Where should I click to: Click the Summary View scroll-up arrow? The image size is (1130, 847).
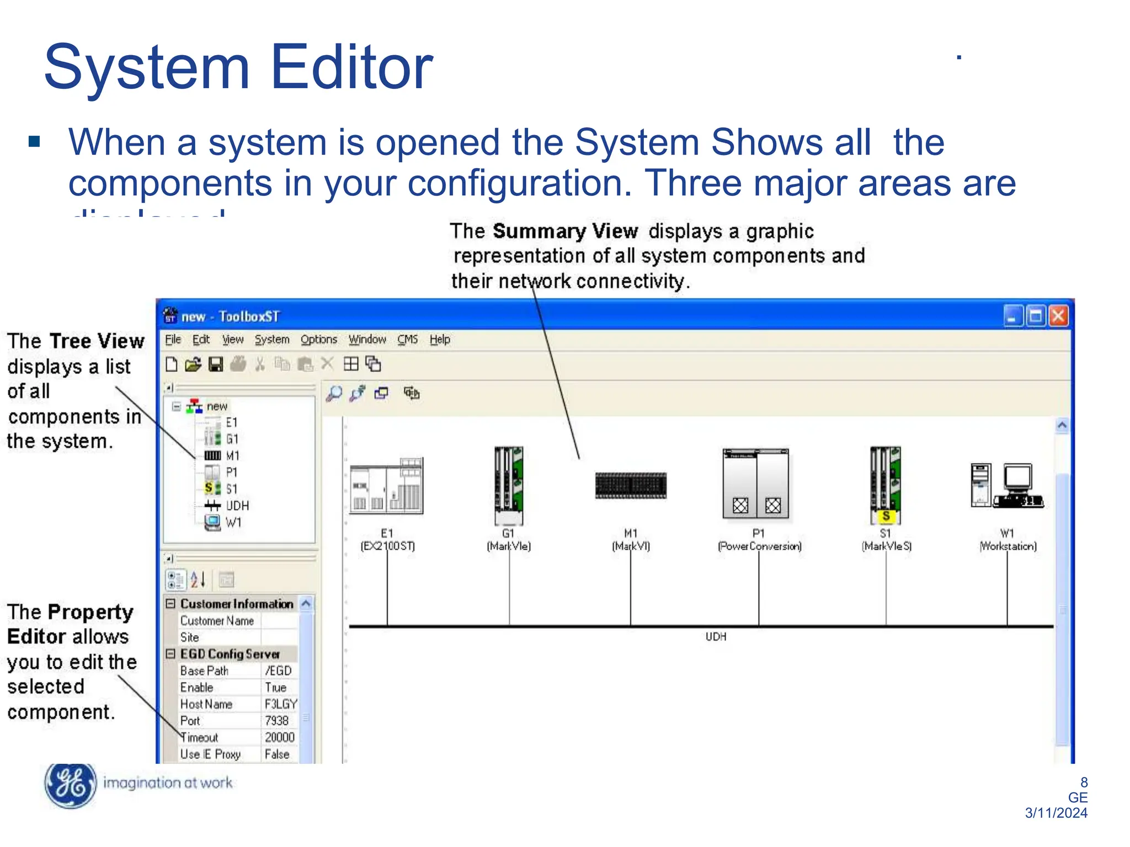(1062, 426)
